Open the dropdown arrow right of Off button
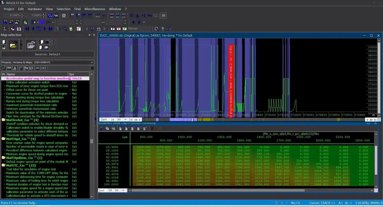The width and height of the screenshot is (383, 207). (x=92, y=68)
